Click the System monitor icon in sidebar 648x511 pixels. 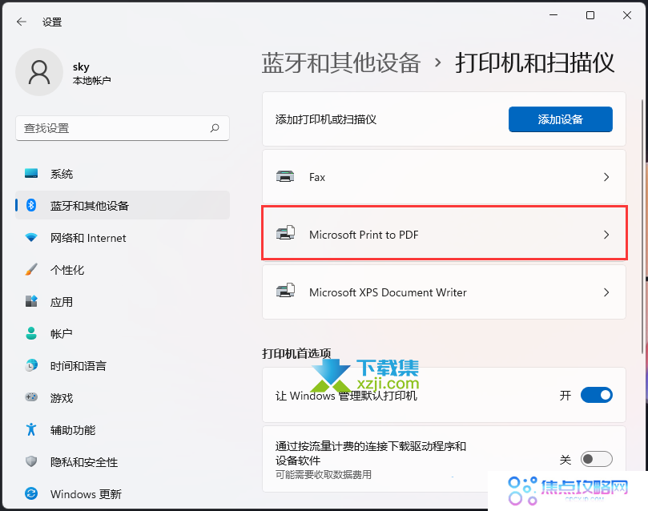(30, 174)
